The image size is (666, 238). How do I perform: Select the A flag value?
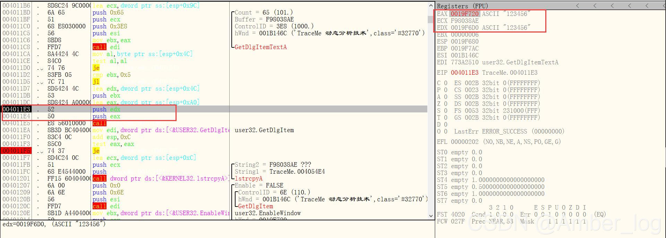(x=446, y=97)
